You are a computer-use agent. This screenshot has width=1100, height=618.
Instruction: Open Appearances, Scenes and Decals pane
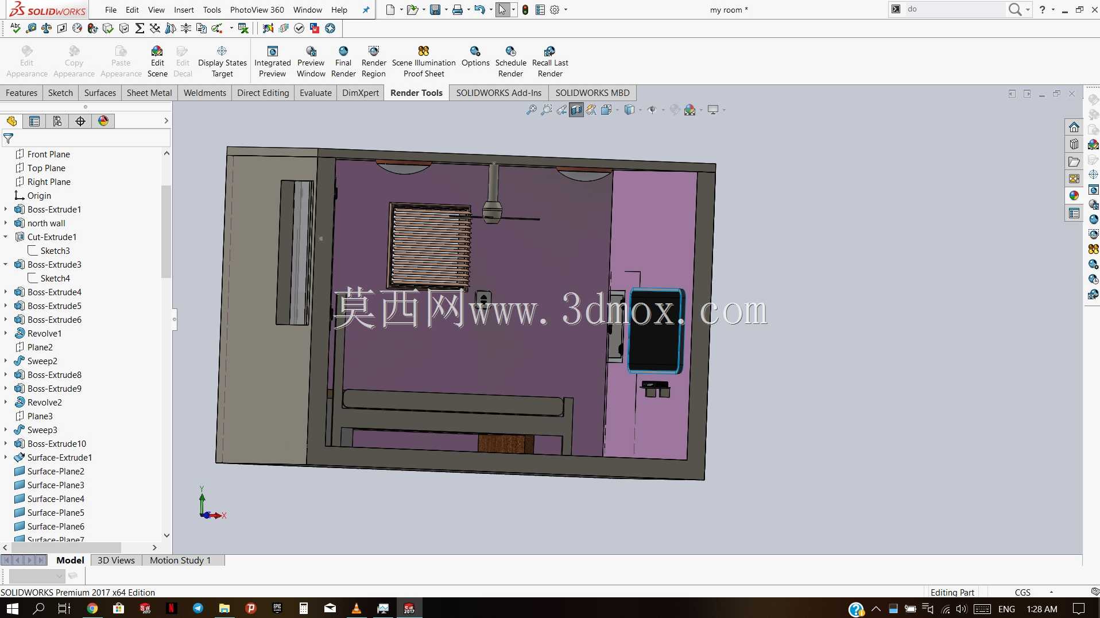point(1074,196)
